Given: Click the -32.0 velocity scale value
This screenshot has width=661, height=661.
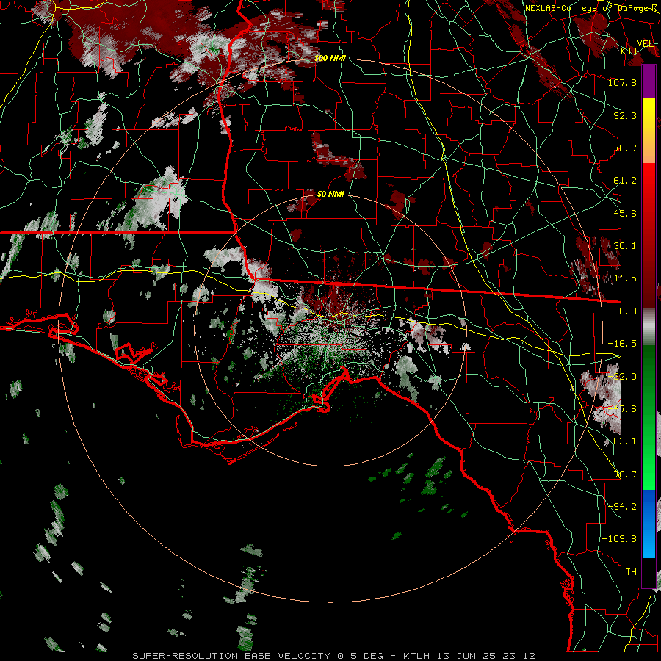Looking at the screenshot, I should [622, 377].
